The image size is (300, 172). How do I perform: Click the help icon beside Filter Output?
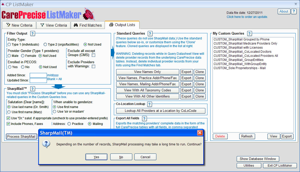[33, 34]
